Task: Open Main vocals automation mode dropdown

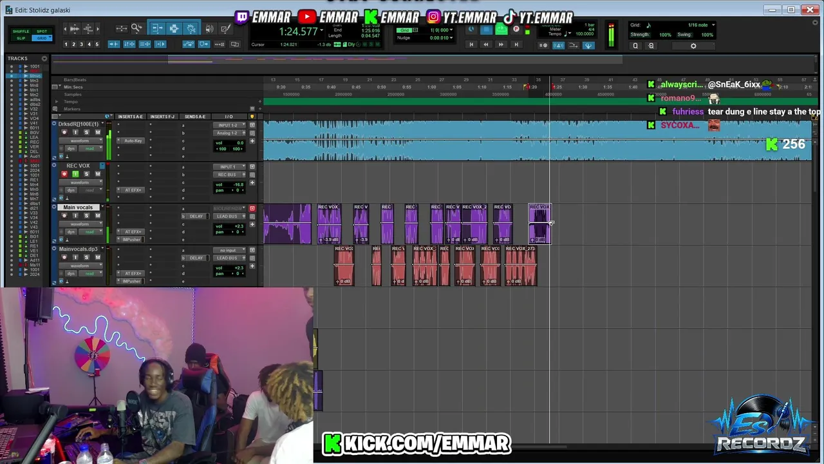Action: click(90, 232)
